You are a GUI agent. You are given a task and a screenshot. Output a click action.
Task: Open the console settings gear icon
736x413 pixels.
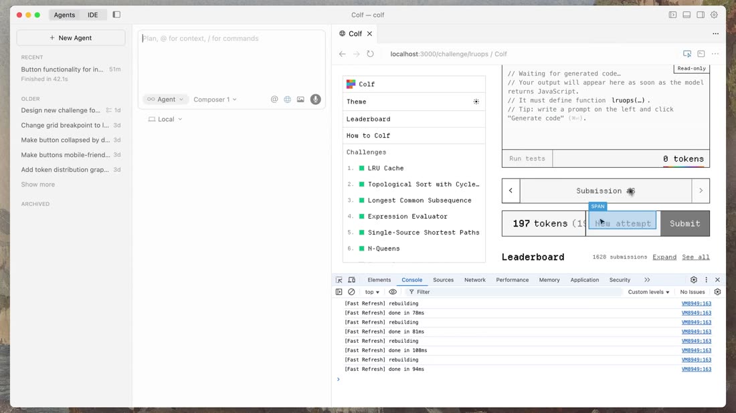(x=717, y=291)
